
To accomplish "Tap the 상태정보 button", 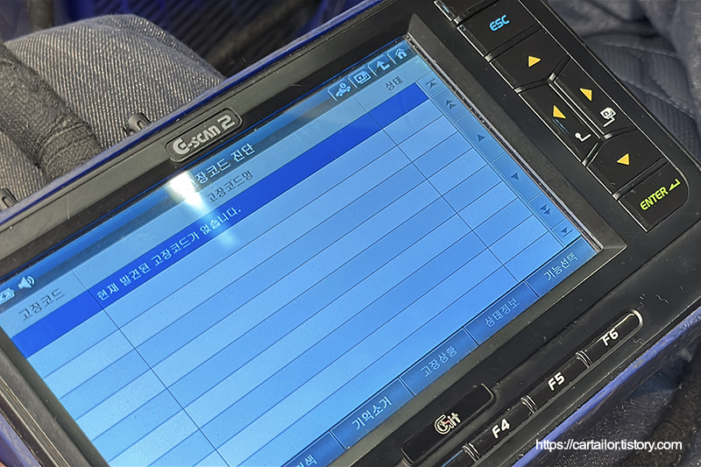I will [x=501, y=312].
